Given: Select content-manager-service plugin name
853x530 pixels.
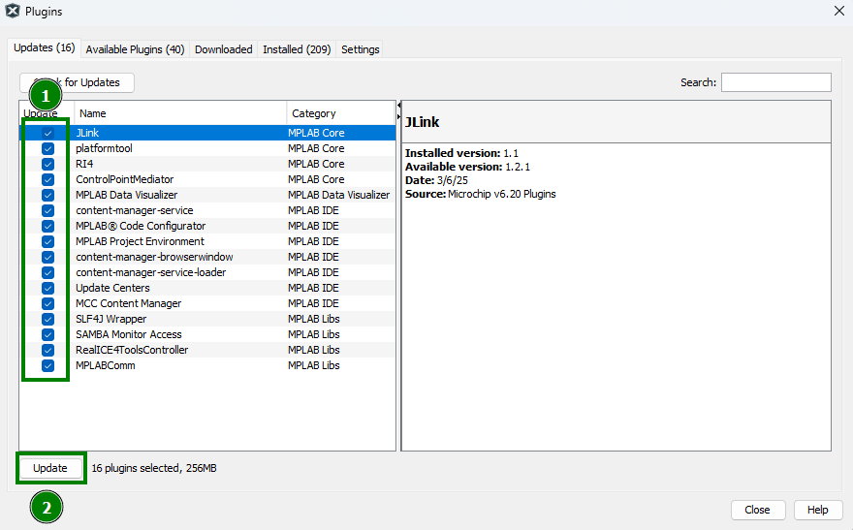Looking at the screenshot, I should (135, 210).
